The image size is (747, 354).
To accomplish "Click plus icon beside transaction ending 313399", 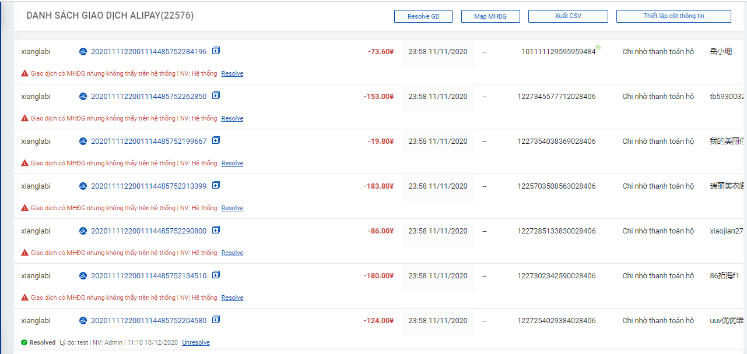I will (x=216, y=185).
